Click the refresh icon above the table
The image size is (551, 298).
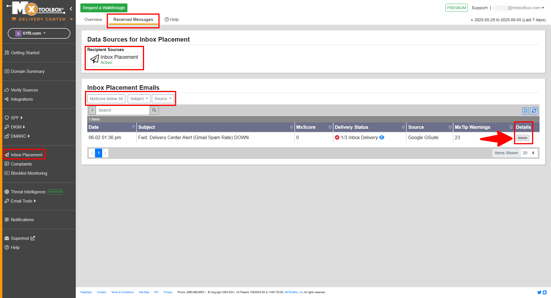point(534,111)
